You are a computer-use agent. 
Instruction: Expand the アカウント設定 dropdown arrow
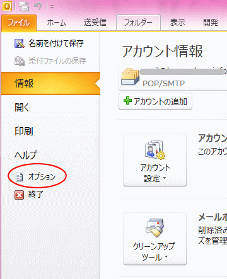165,178
